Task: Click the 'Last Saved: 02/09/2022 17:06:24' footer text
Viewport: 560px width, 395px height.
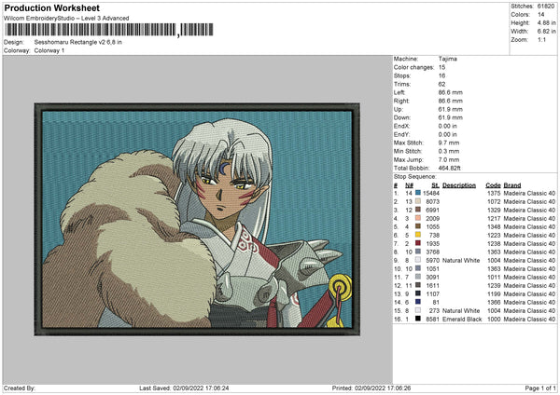Action: tap(184, 388)
